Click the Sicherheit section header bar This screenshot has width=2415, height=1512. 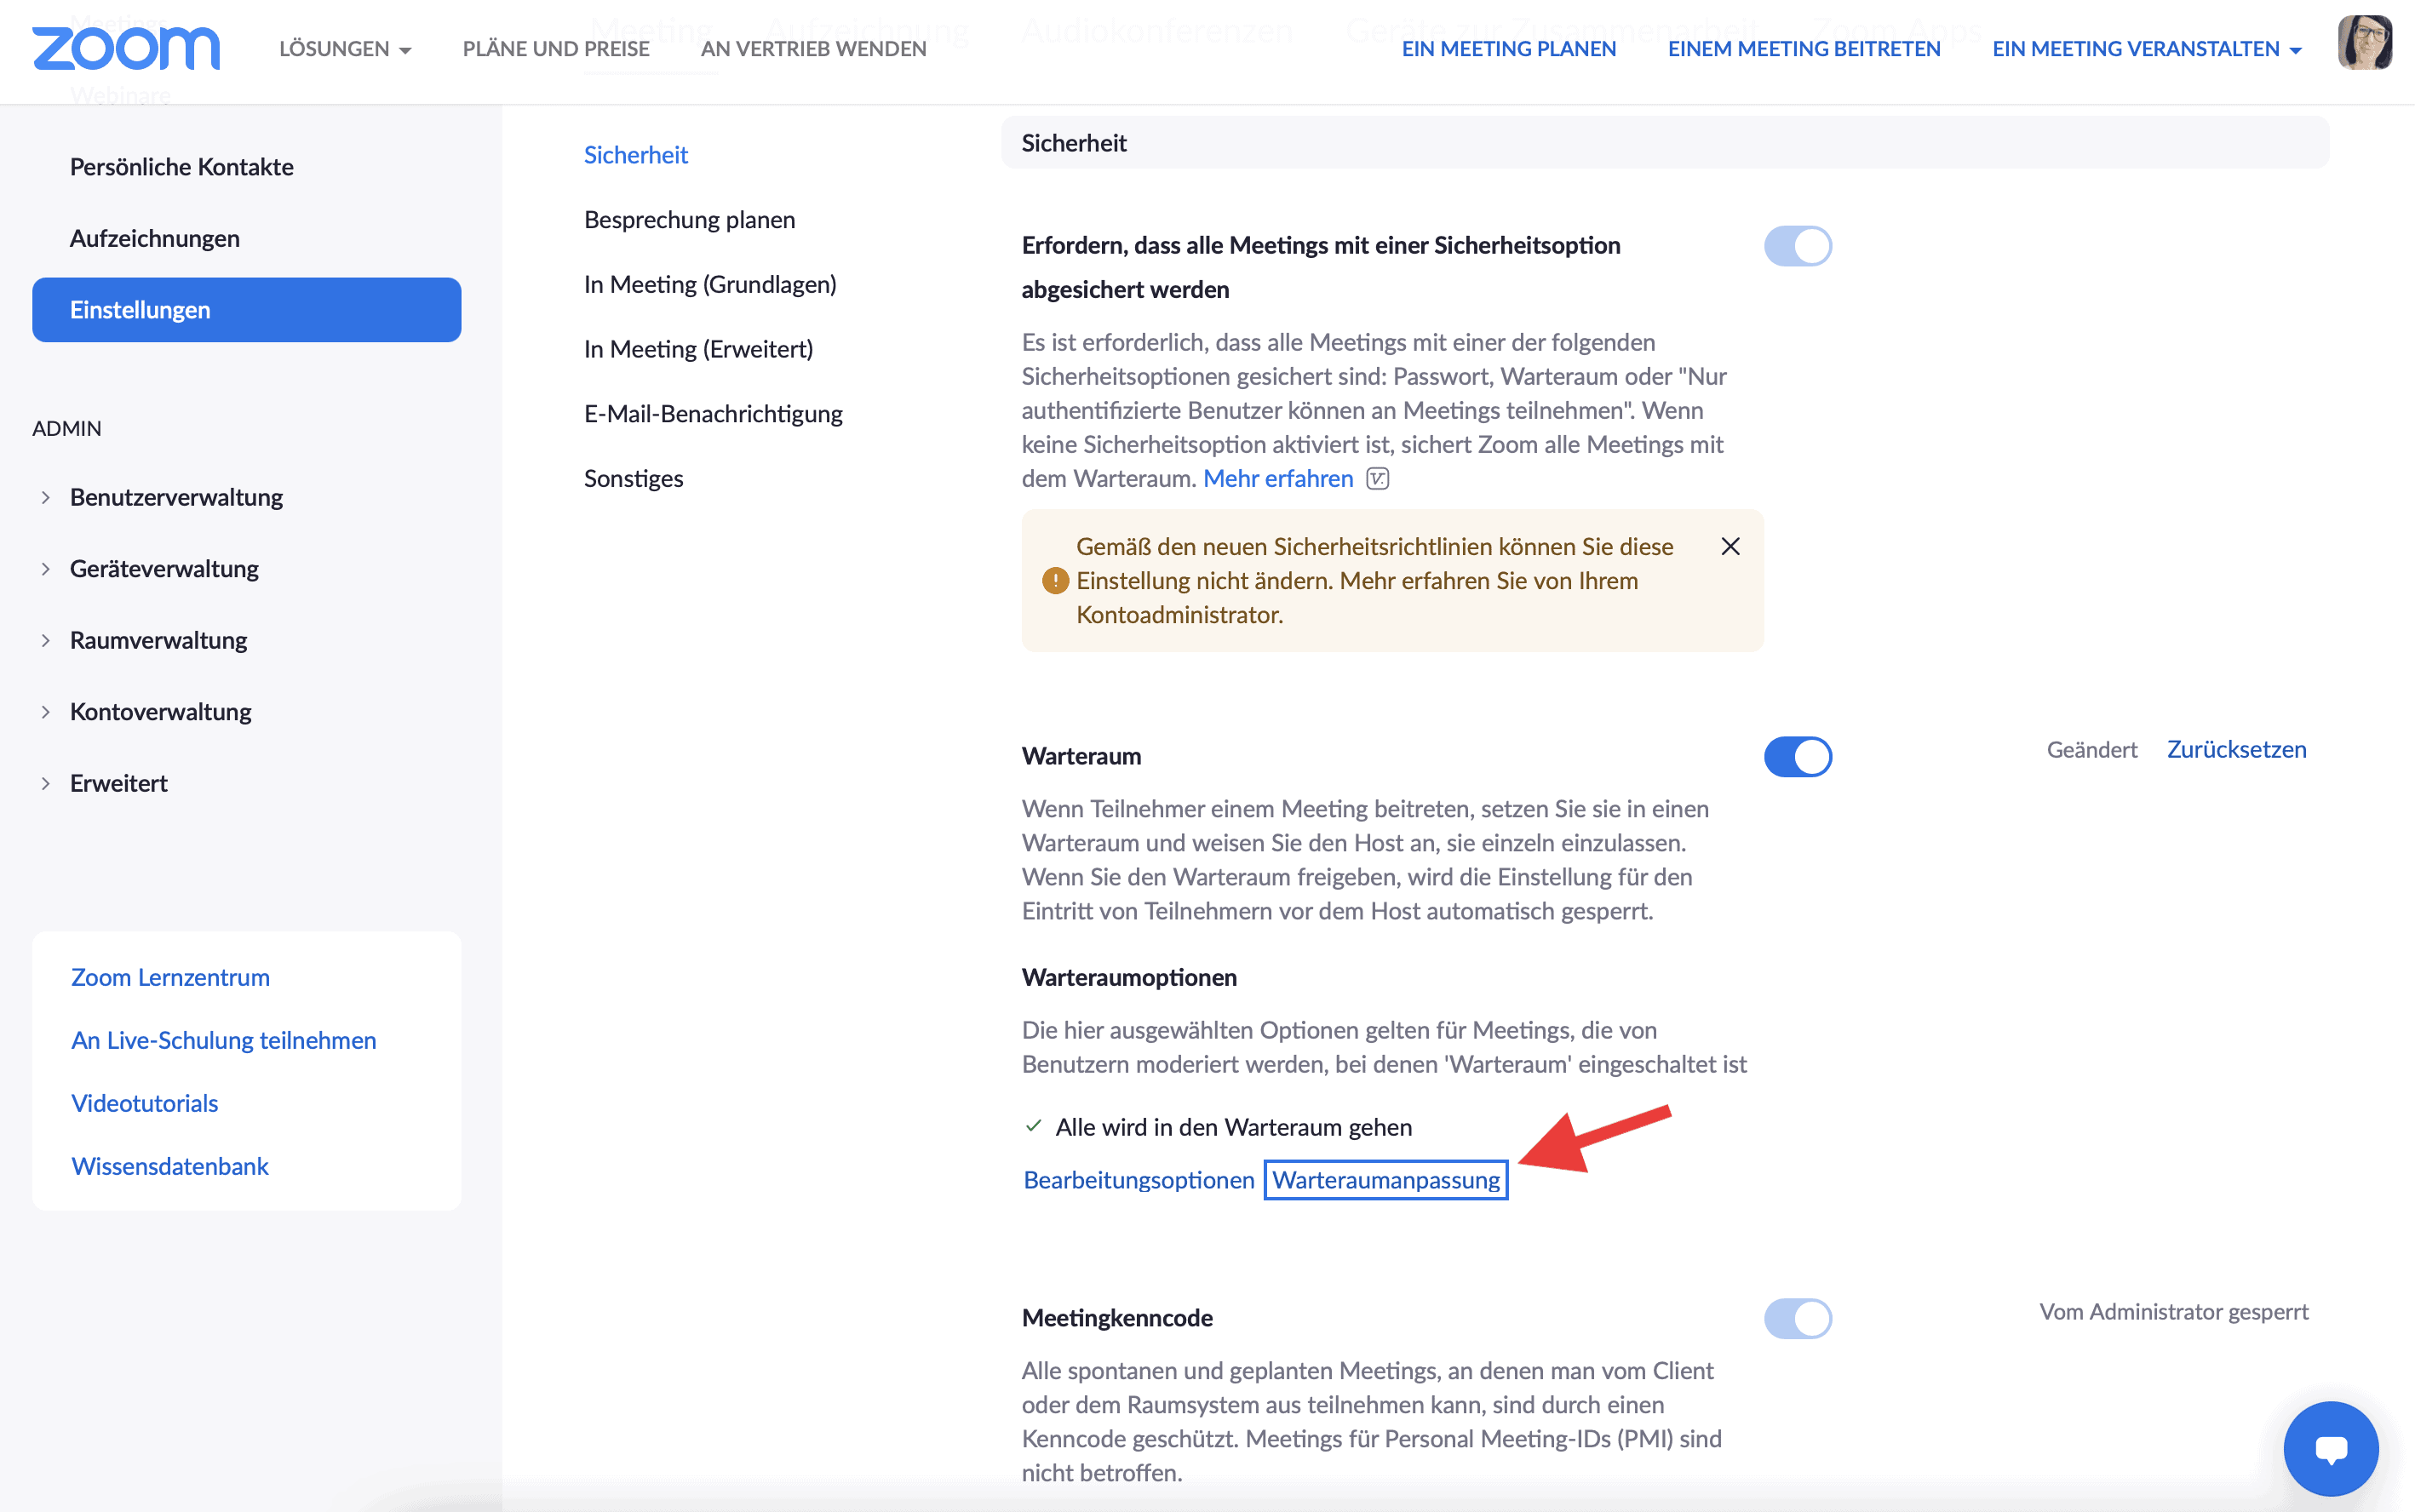point(1664,143)
